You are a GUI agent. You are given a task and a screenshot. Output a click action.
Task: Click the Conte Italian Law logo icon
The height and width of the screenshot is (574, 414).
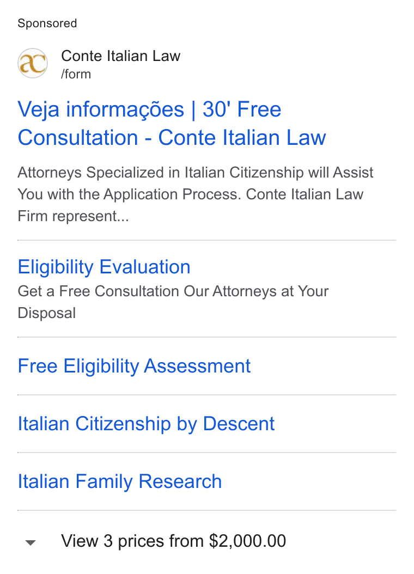tap(33, 63)
